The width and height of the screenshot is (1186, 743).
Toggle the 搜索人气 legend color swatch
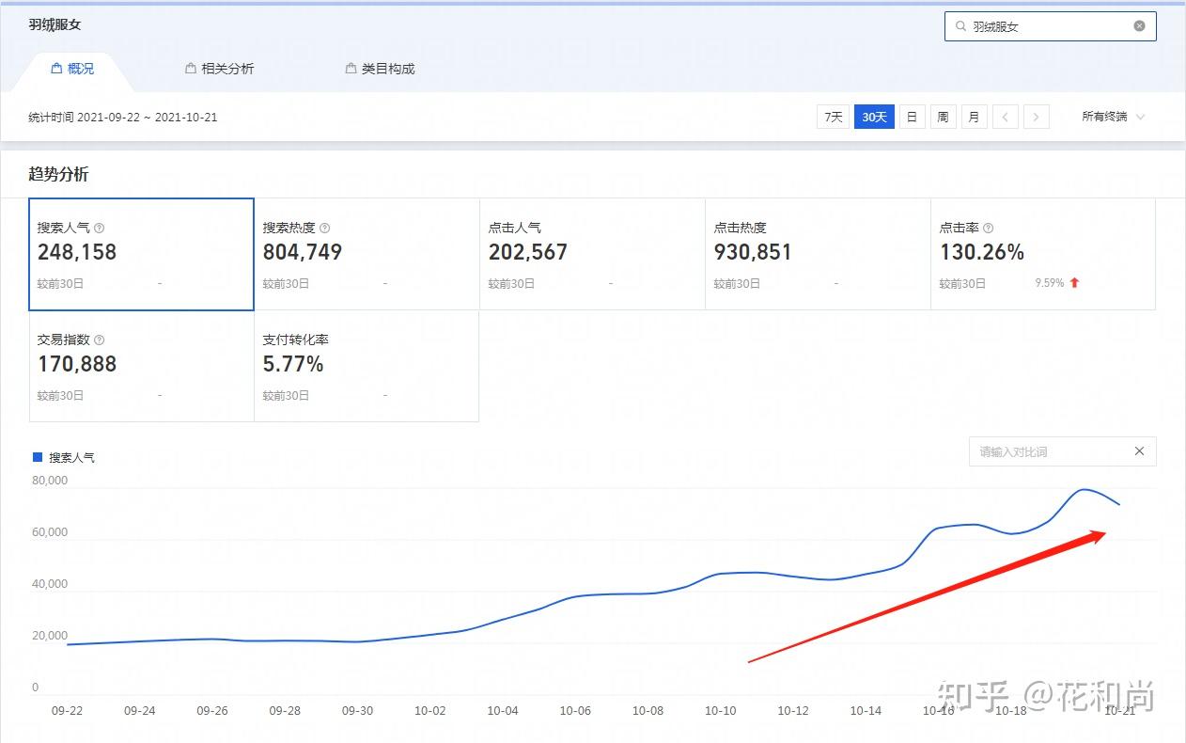[38, 457]
